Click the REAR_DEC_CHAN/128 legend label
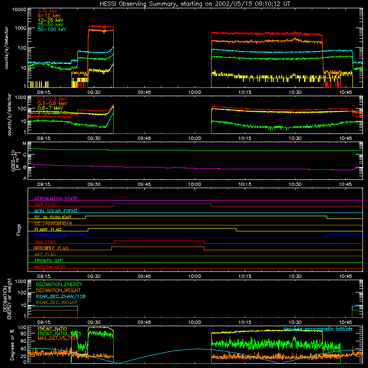The width and height of the screenshot is (368, 368). (x=61, y=296)
